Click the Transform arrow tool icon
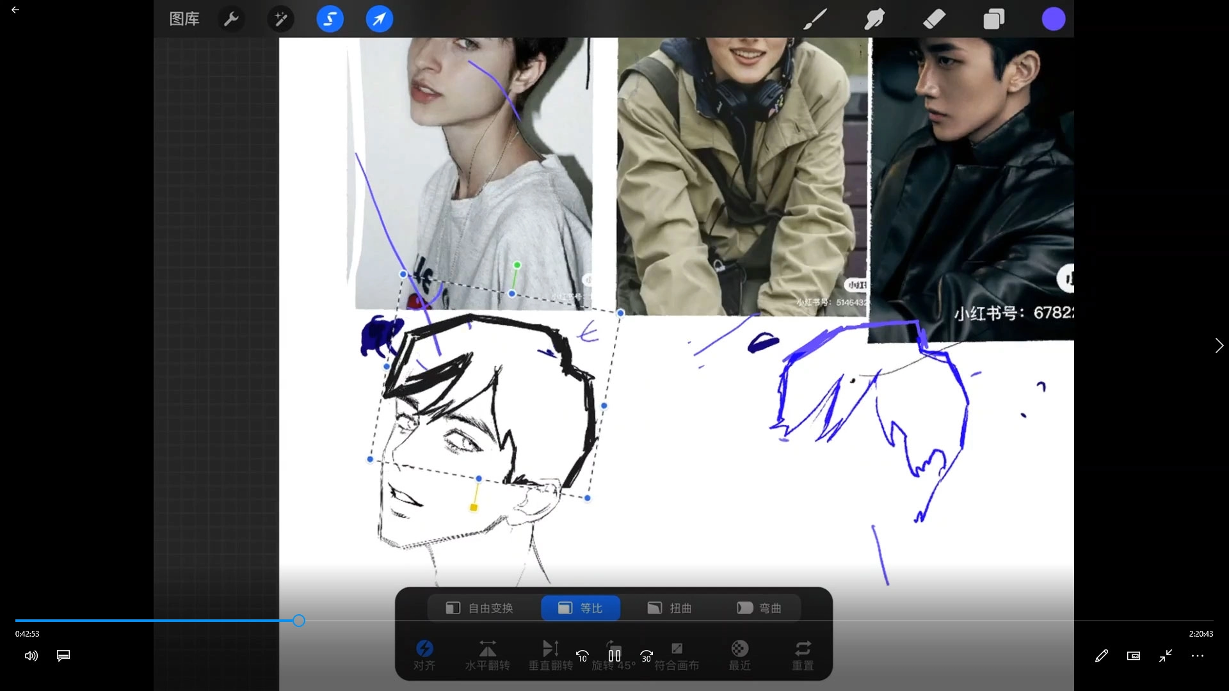Screen dimensions: 1229x691 (x=379, y=19)
